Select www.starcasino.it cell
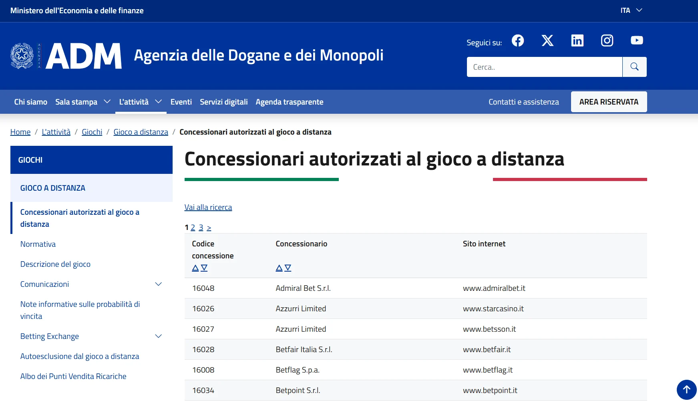This screenshot has height=401, width=698. click(493, 309)
